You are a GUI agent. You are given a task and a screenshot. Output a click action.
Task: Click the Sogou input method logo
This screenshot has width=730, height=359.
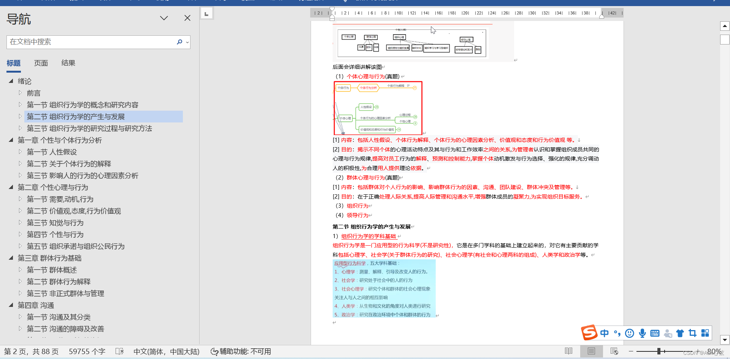pos(589,333)
